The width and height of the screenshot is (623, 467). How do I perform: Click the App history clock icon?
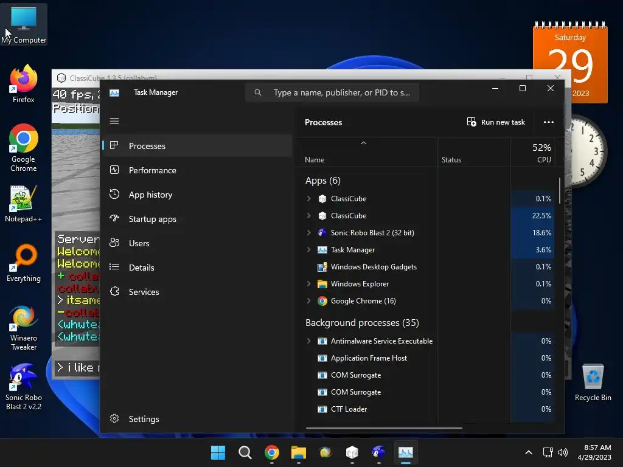point(114,194)
